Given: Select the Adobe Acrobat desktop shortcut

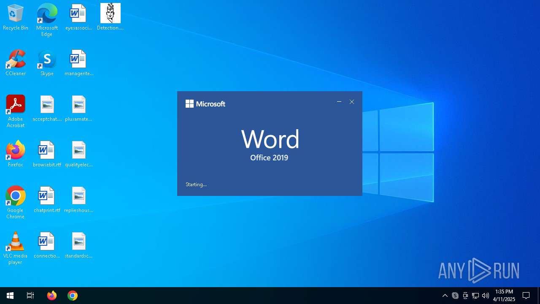Looking at the screenshot, I should click(x=16, y=111).
